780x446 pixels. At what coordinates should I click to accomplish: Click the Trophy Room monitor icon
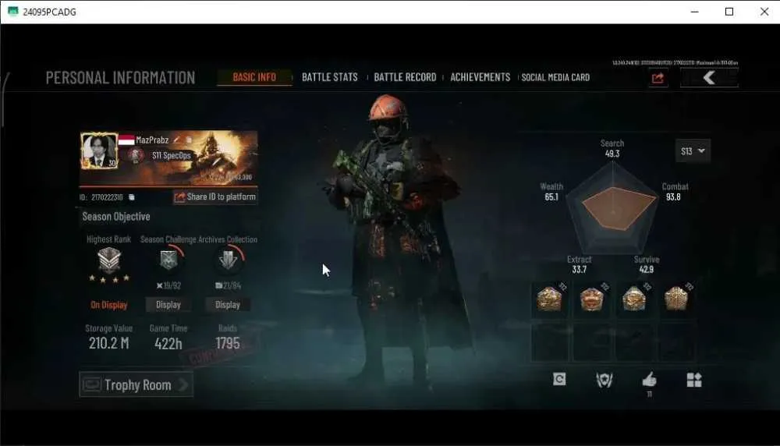click(x=92, y=385)
